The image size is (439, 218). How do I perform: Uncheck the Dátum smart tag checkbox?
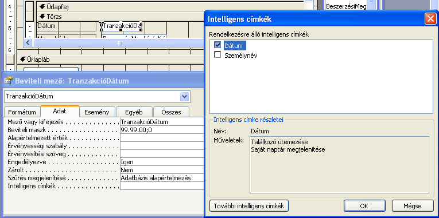pos(217,45)
